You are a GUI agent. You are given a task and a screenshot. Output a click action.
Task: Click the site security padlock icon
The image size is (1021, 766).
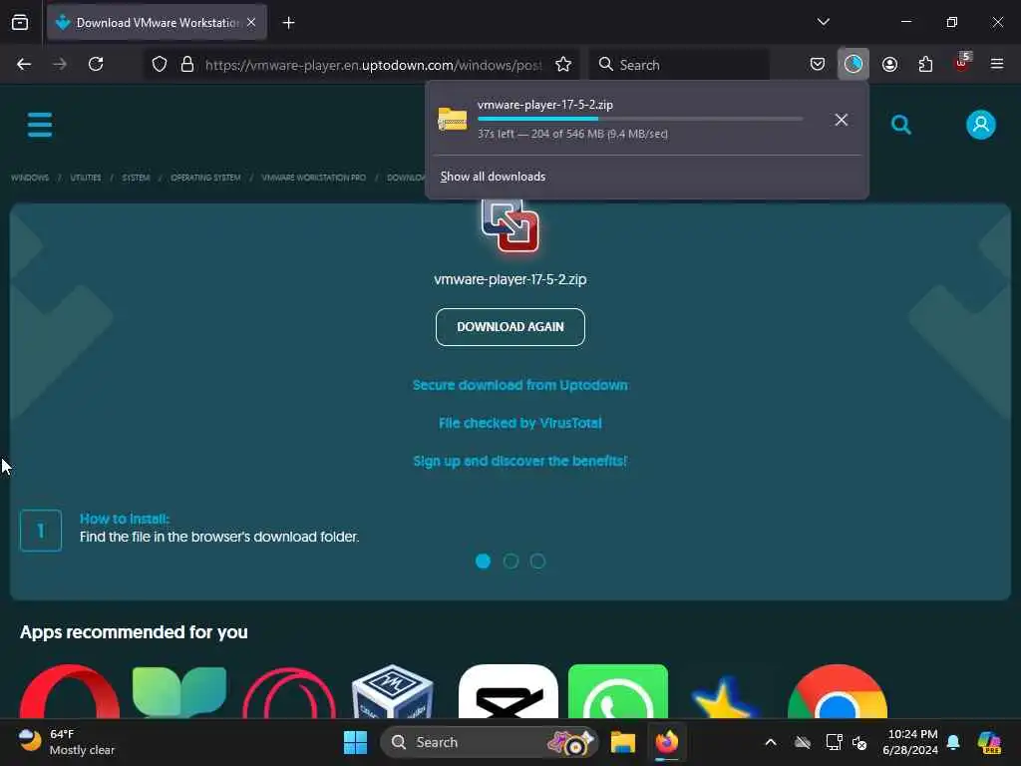tap(187, 64)
